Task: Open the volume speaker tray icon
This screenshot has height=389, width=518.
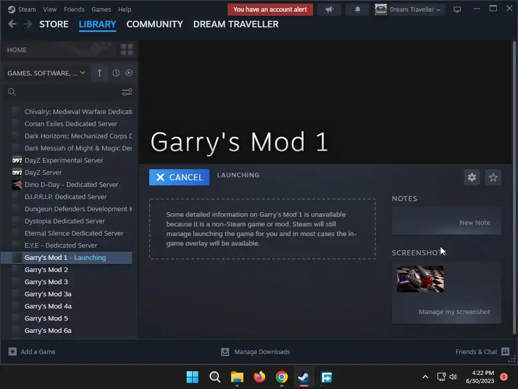Action: click(x=453, y=377)
